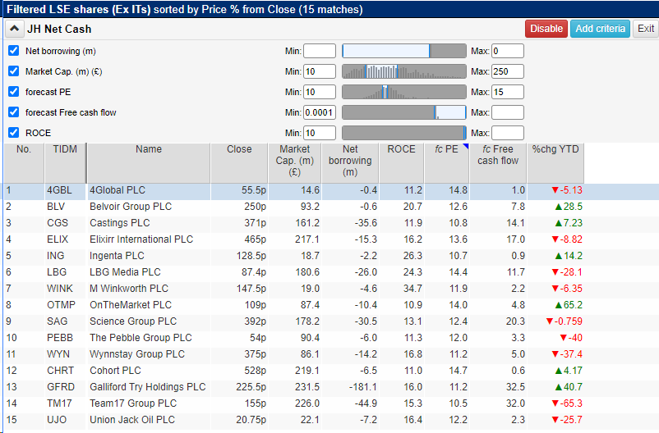
Task: Click the forecast PE histogram slider
Action: [x=404, y=92]
